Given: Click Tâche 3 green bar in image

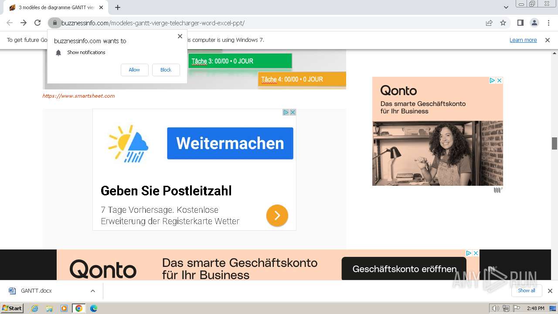Looking at the screenshot, I should pos(240,61).
